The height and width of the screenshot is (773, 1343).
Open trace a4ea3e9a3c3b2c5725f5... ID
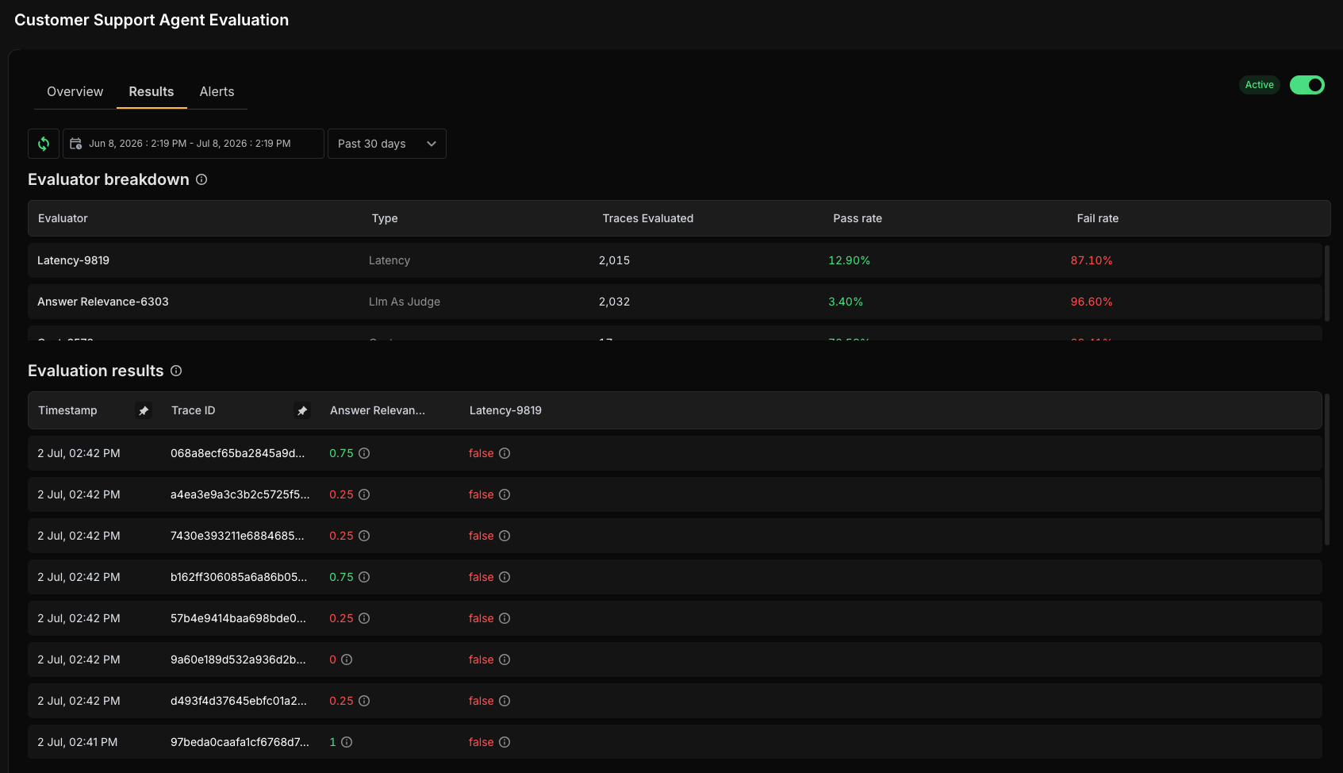point(240,494)
